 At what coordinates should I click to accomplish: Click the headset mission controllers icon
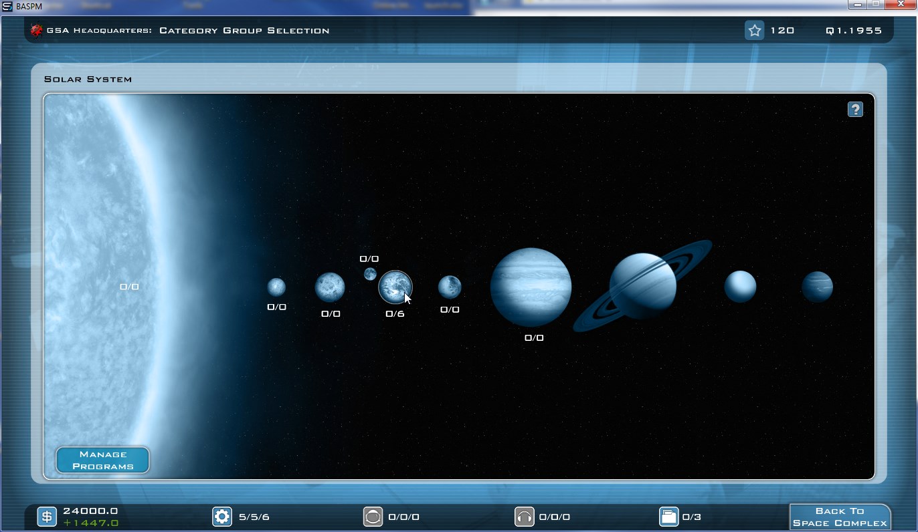pos(524,517)
